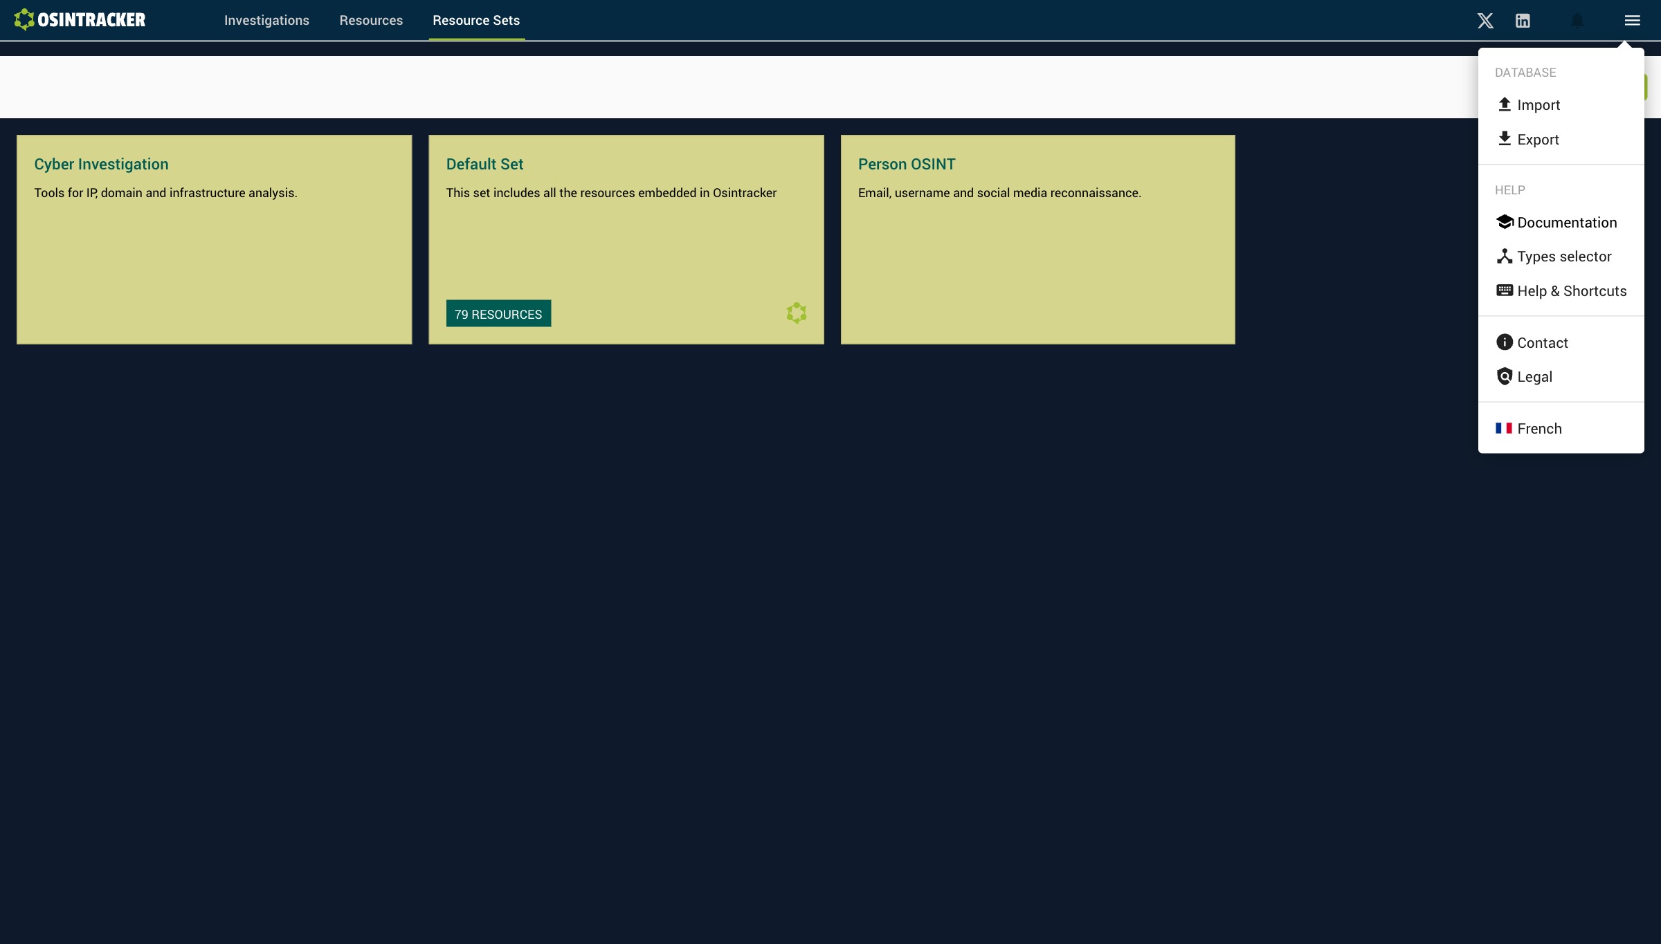Click the Legal shield icon
The image size is (1661, 944).
(1504, 376)
